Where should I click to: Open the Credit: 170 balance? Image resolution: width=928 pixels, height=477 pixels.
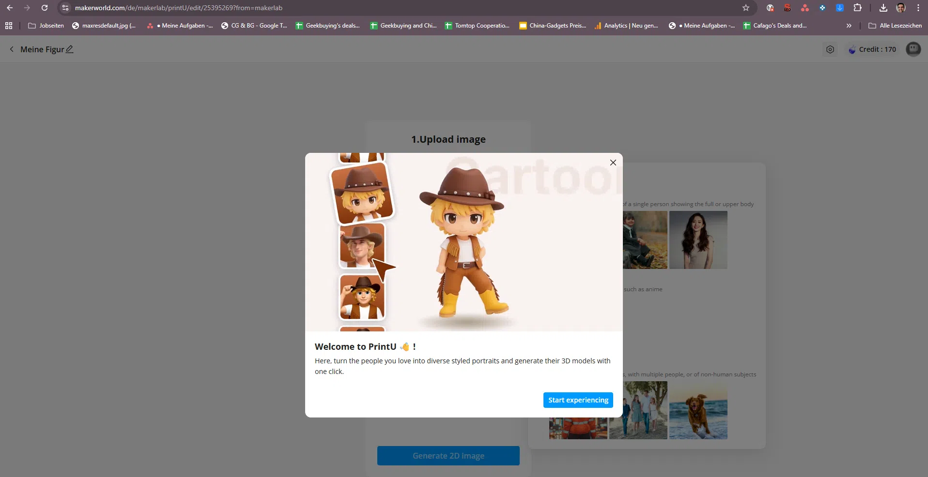tap(872, 49)
